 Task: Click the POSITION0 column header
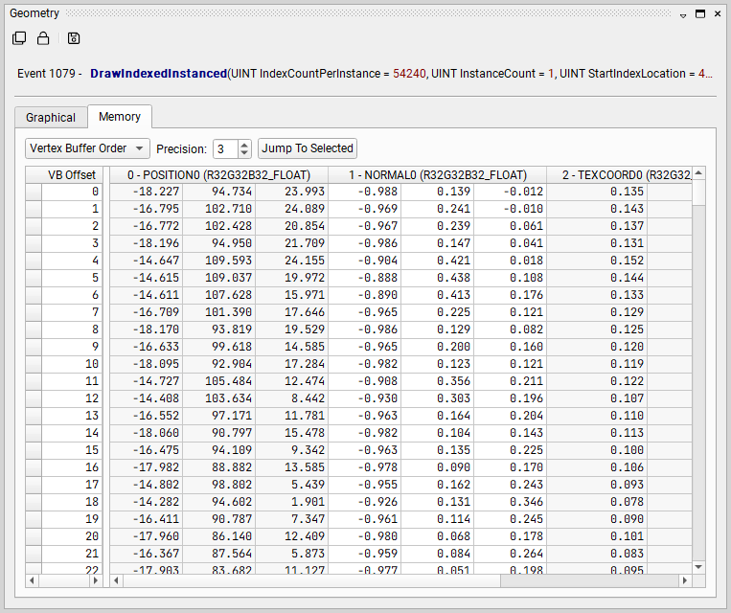pyautogui.click(x=218, y=174)
